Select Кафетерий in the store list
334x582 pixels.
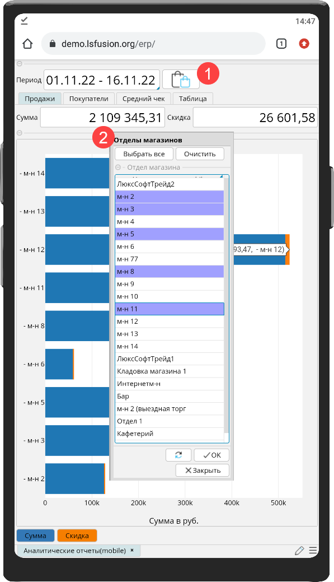[x=170, y=434]
